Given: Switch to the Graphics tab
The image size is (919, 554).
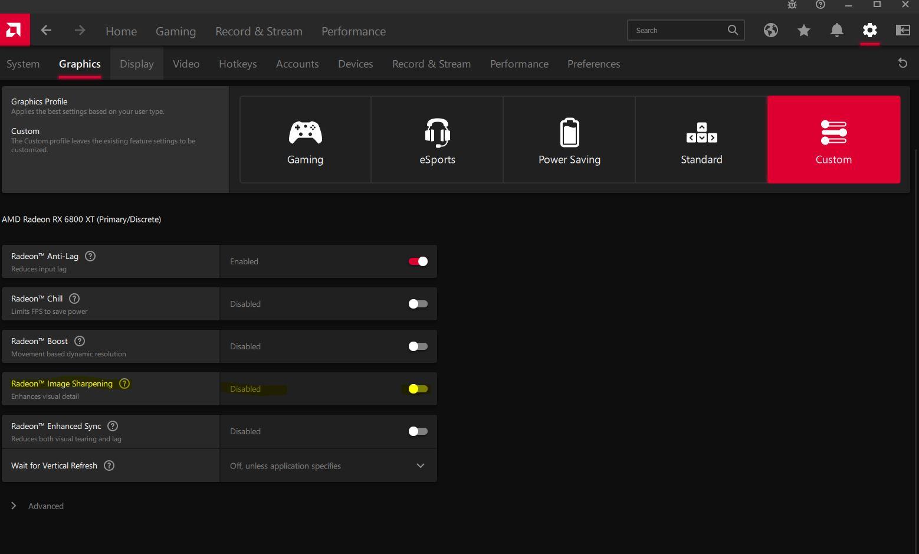Looking at the screenshot, I should pyautogui.click(x=80, y=64).
